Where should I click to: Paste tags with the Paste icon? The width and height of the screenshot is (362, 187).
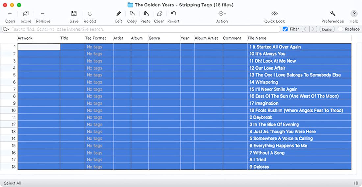(146, 14)
